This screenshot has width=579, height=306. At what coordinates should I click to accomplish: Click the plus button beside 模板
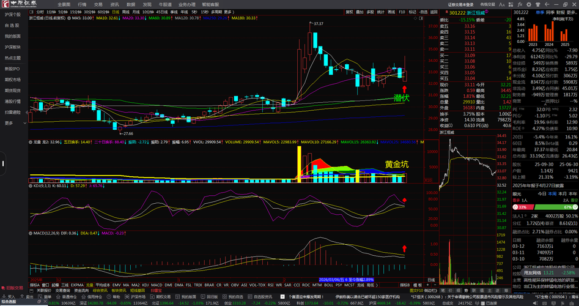click(x=427, y=285)
